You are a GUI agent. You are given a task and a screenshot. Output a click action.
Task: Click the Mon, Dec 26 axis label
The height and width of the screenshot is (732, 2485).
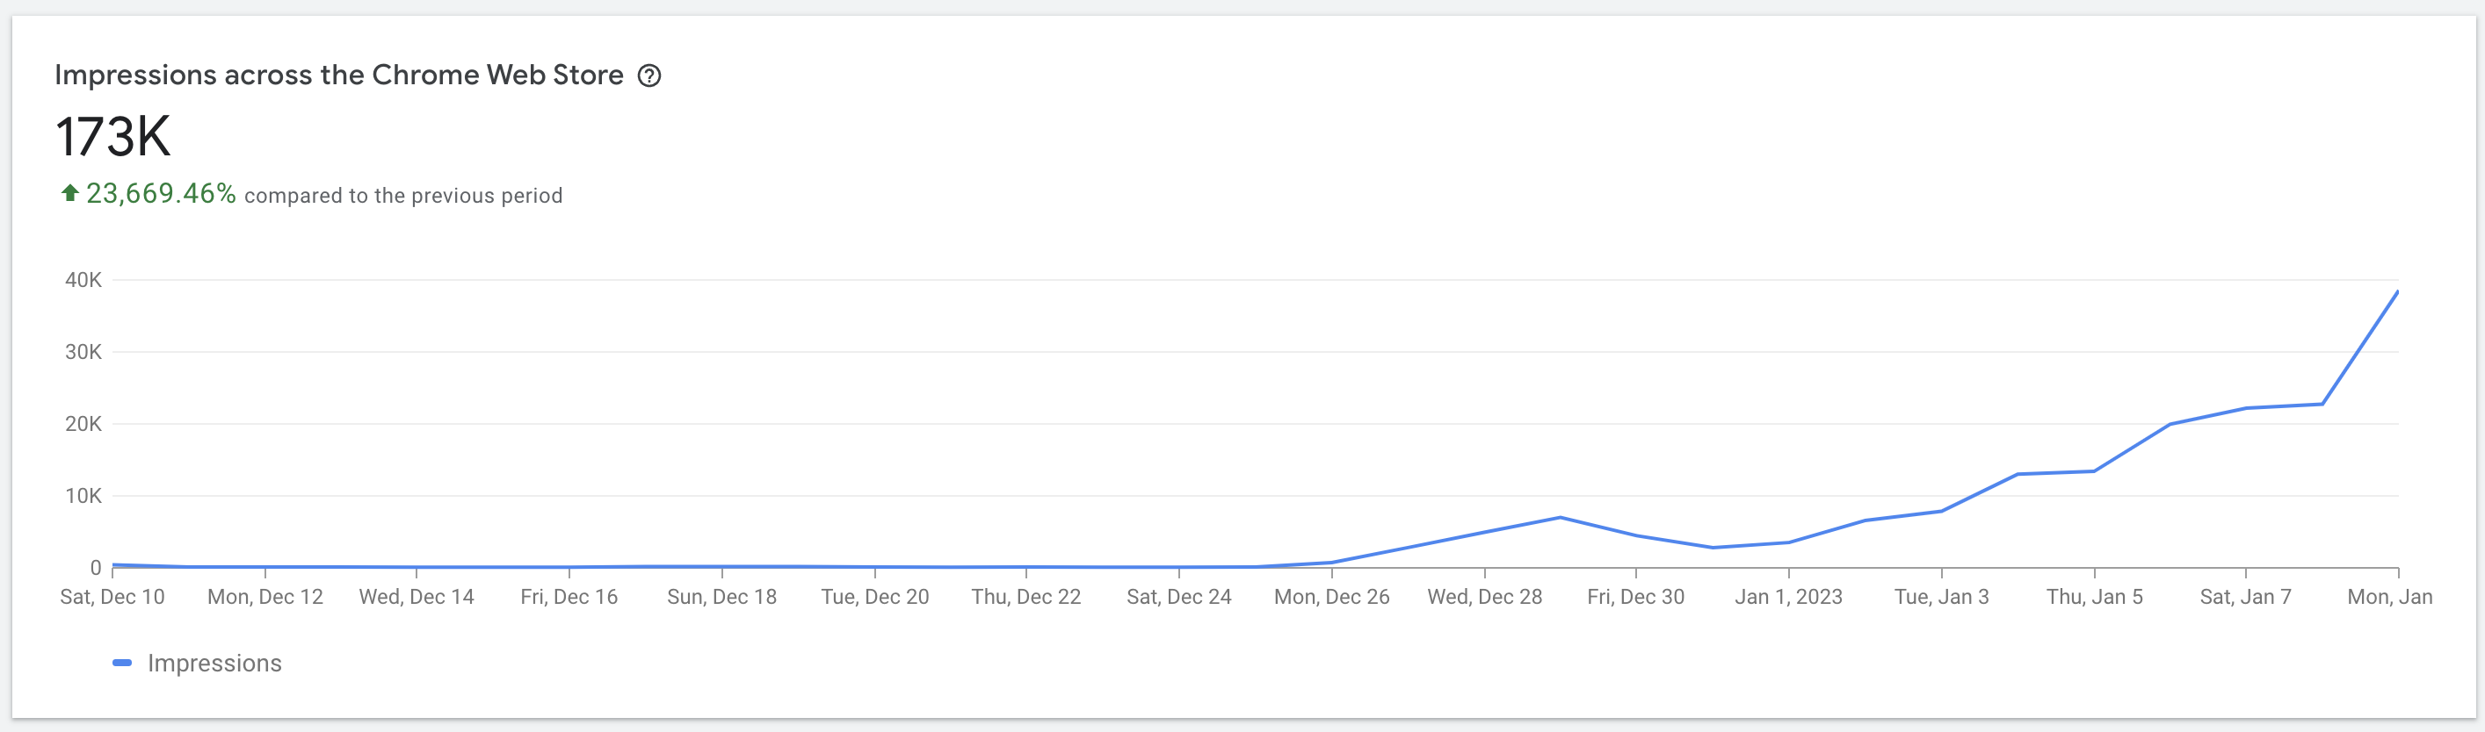pos(1331,596)
